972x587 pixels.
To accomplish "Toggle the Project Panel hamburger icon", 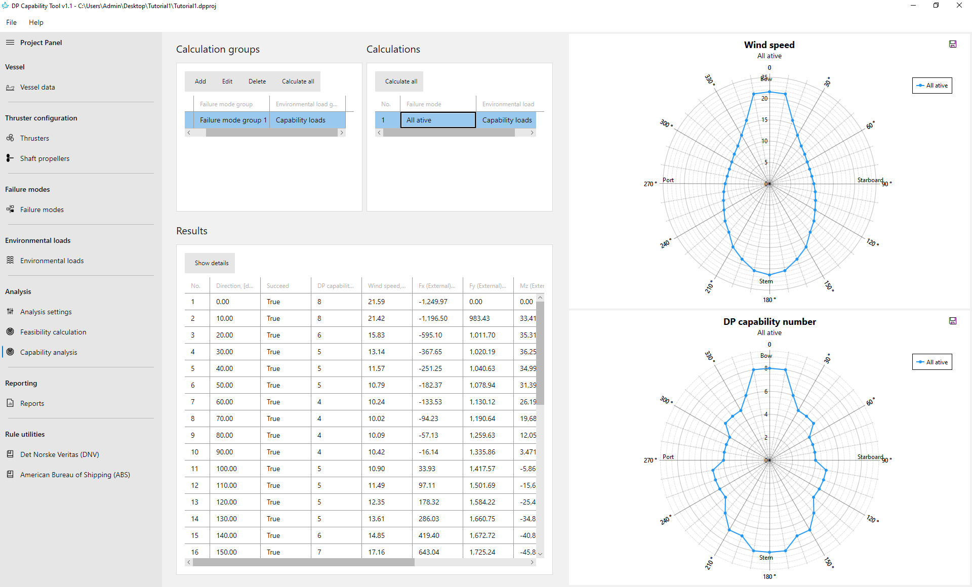I will tap(10, 43).
